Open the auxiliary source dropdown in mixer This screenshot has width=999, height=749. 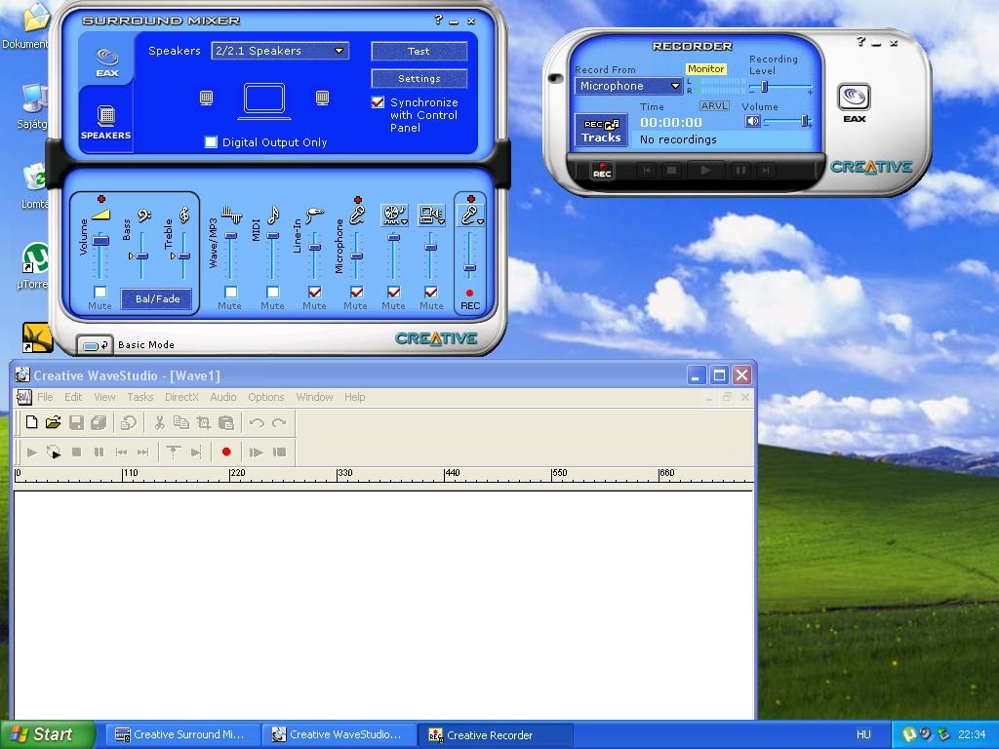[x=431, y=216]
